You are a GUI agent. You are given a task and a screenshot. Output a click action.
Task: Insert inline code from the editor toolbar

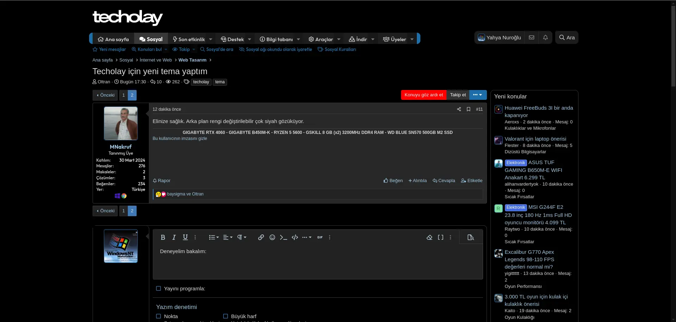283,237
